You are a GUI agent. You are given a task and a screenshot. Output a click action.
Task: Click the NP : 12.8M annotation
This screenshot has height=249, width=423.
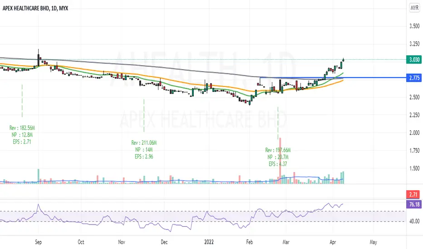(22, 135)
